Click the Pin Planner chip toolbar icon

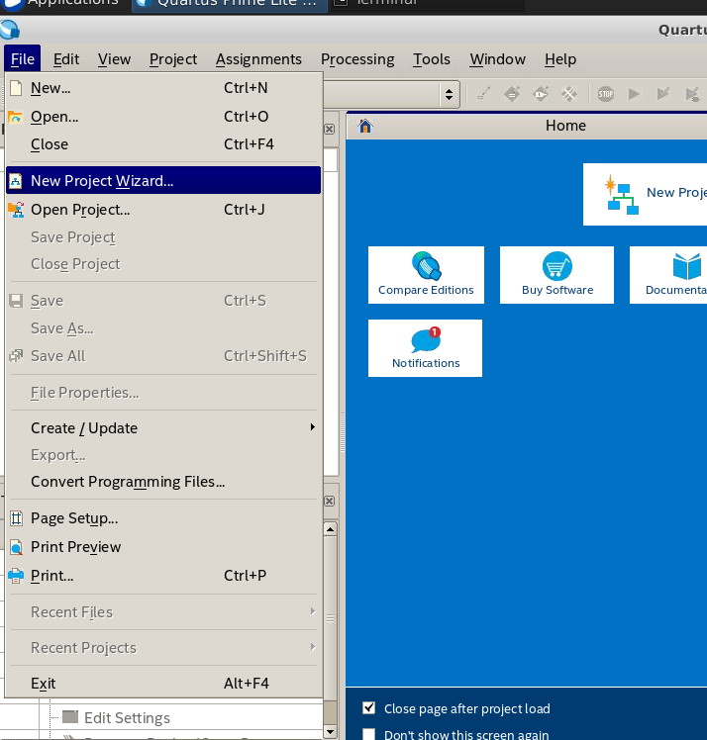[x=541, y=94]
